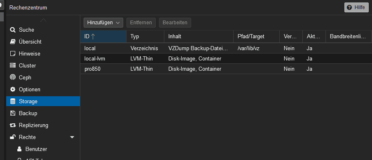
Task: Select the Storage menu item
Action: [43, 101]
